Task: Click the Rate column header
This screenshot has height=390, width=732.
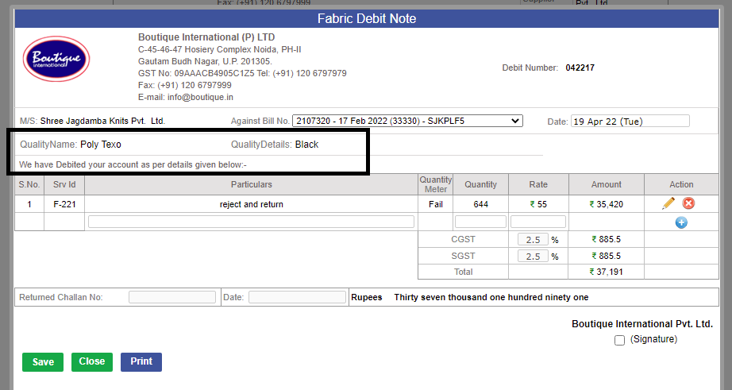Action: (538, 184)
